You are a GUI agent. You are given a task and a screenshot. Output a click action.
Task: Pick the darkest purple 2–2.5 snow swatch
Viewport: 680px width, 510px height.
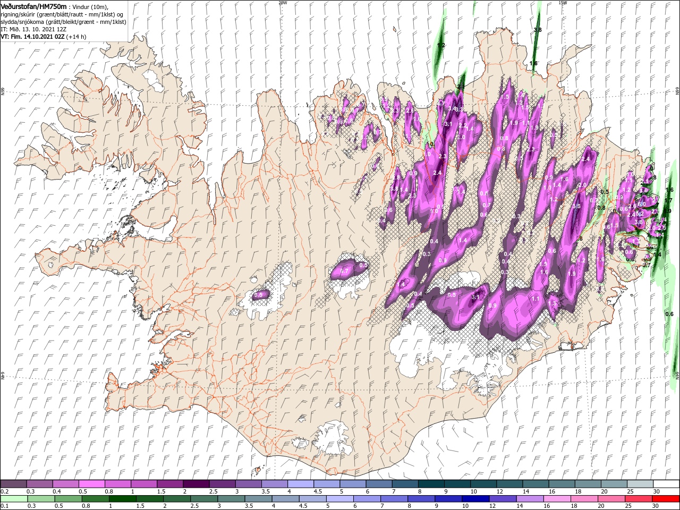point(196,483)
